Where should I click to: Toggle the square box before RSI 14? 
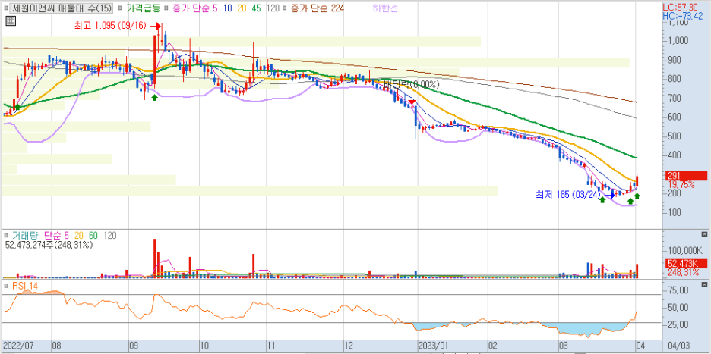click(x=6, y=286)
